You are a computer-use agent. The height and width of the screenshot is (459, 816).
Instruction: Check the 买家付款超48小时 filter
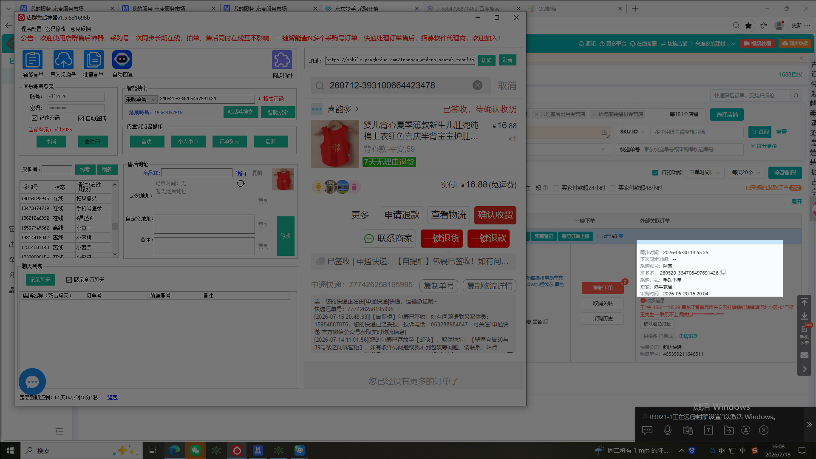(612, 188)
